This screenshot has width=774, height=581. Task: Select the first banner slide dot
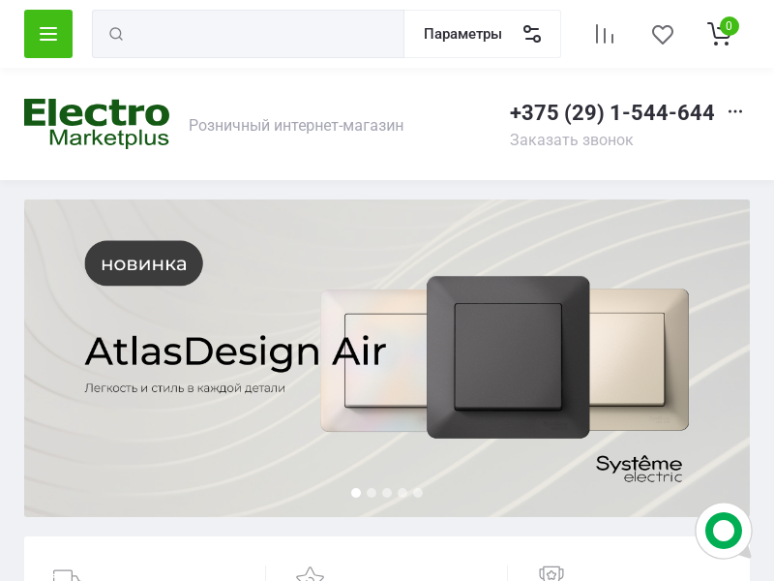click(356, 493)
